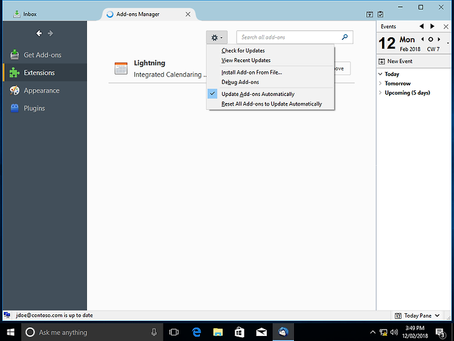454x341 pixels.
Task: Click the Cortana Ask me anything box
Action: point(92,332)
